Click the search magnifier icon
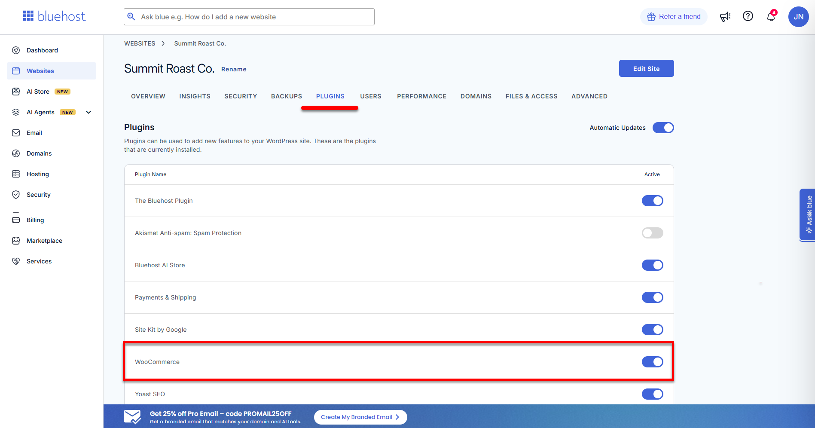Image resolution: width=815 pixels, height=428 pixels. [131, 16]
